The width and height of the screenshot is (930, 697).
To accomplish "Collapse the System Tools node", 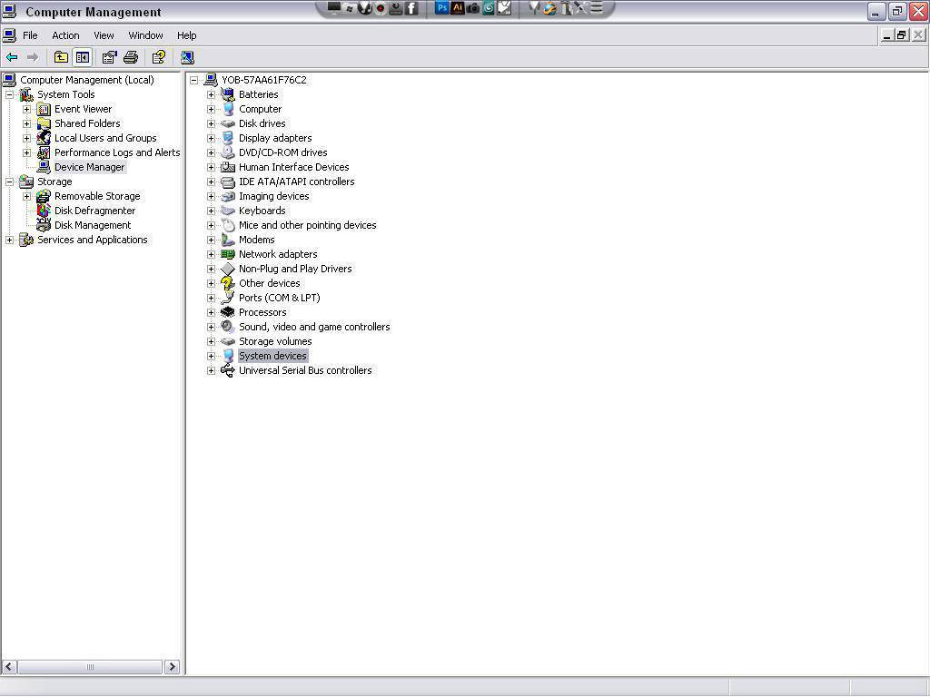I will click(9, 94).
